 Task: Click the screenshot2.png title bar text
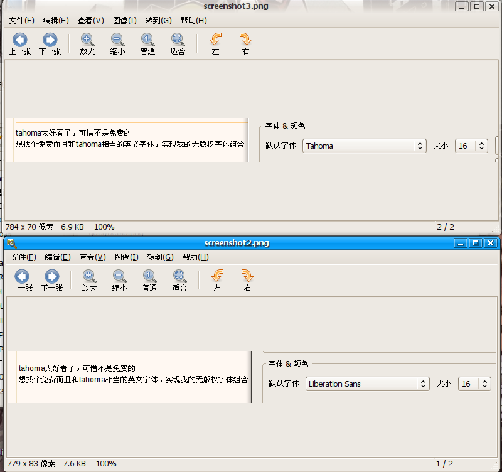(x=237, y=243)
